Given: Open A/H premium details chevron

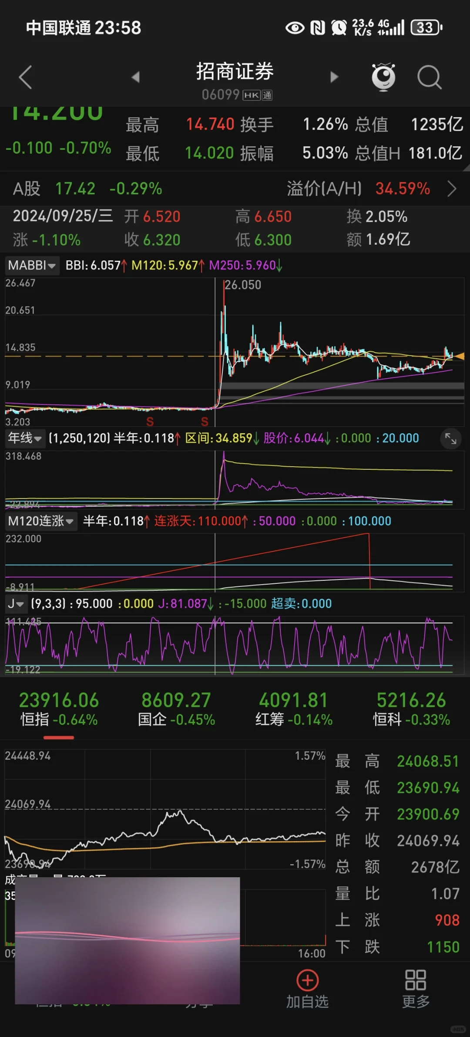Looking at the screenshot, I should click(452, 189).
